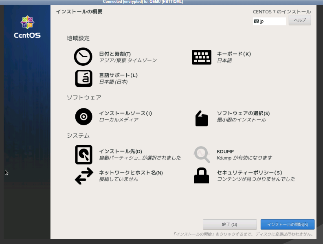Image resolution: width=323 pixels, height=244 pixels.
Task: Click アジア/東京 タイムゾーン status text
Action: coord(128,60)
